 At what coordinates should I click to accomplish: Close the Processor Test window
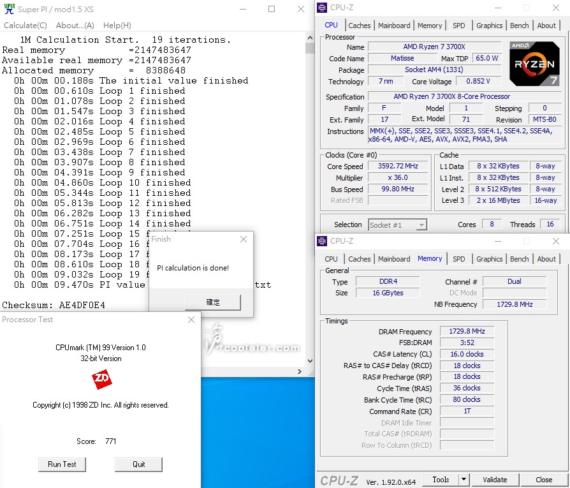191,320
